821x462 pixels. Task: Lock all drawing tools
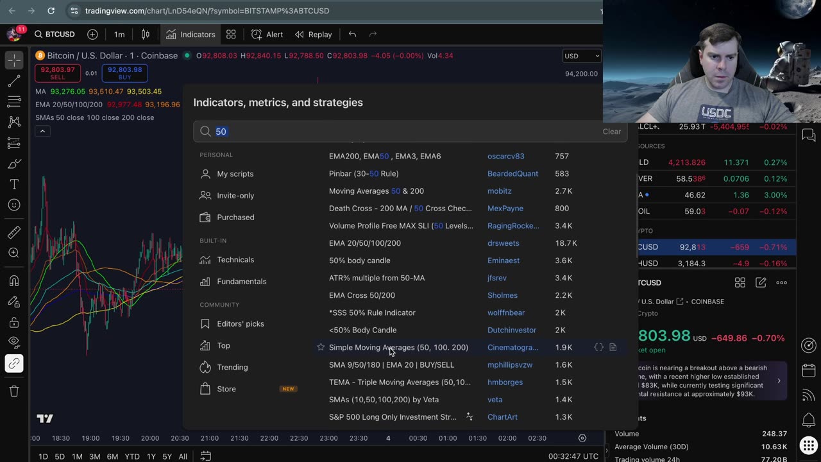[14, 322]
